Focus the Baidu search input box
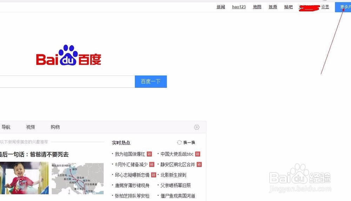The width and height of the screenshot is (351, 201). 67,82
